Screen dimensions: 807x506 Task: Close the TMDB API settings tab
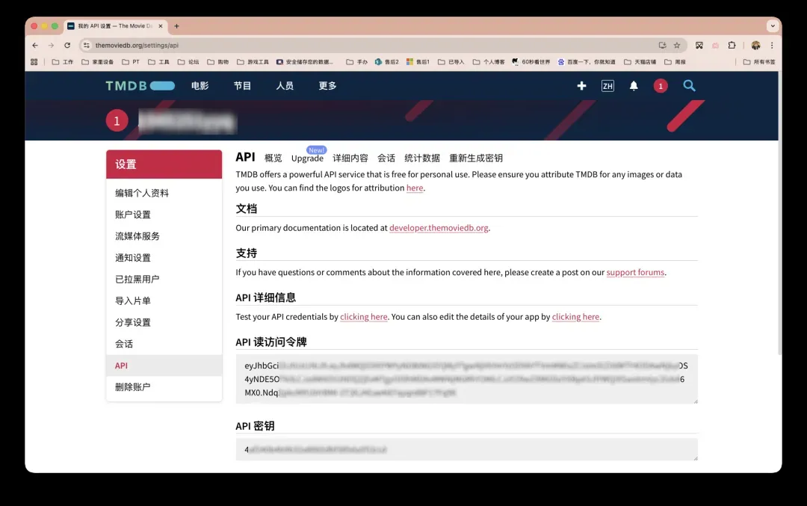pyautogui.click(x=161, y=25)
